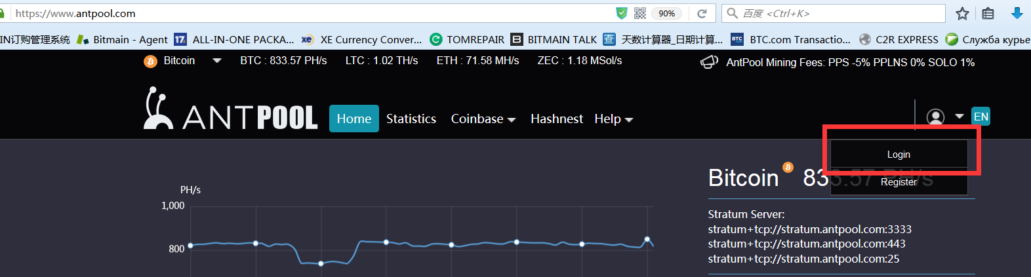Open the BTC.com Transaction bookmark
The image size is (1031, 277).
(x=791, y=40)
